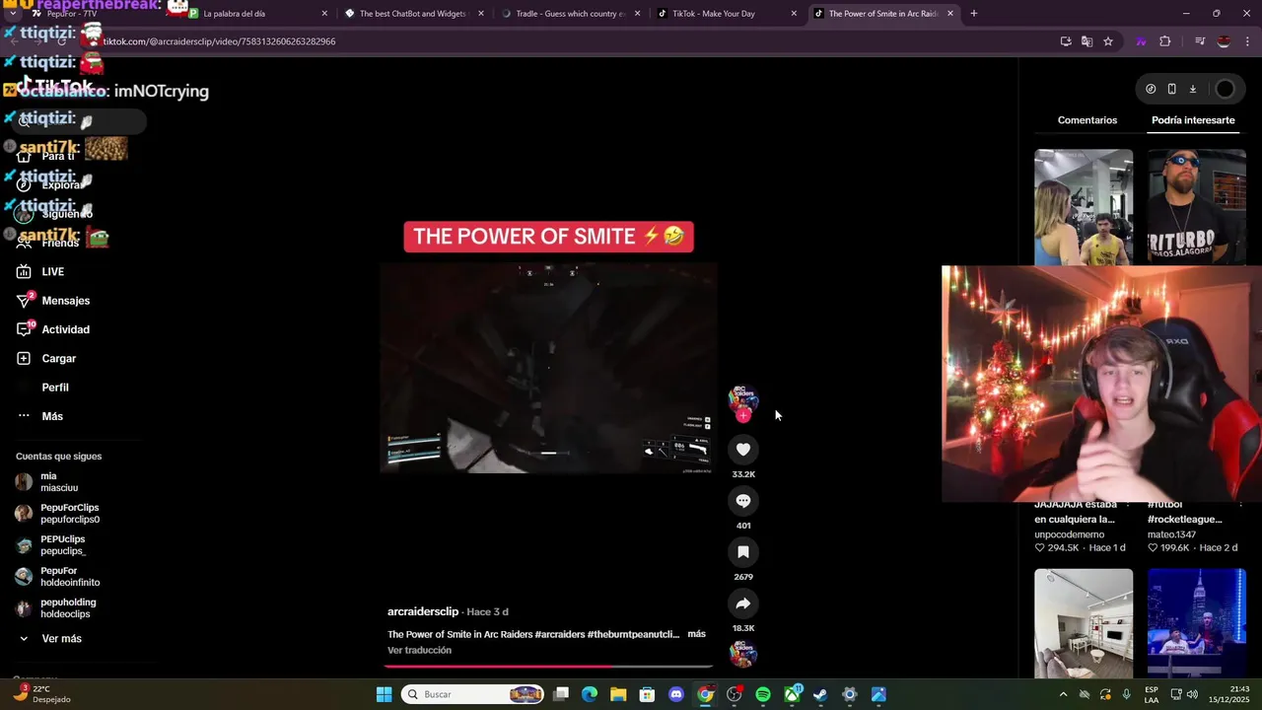The height and width of the screenshot is (710, 1262).
Task: Seek in the red video progress bar
Action: point(548,666)
